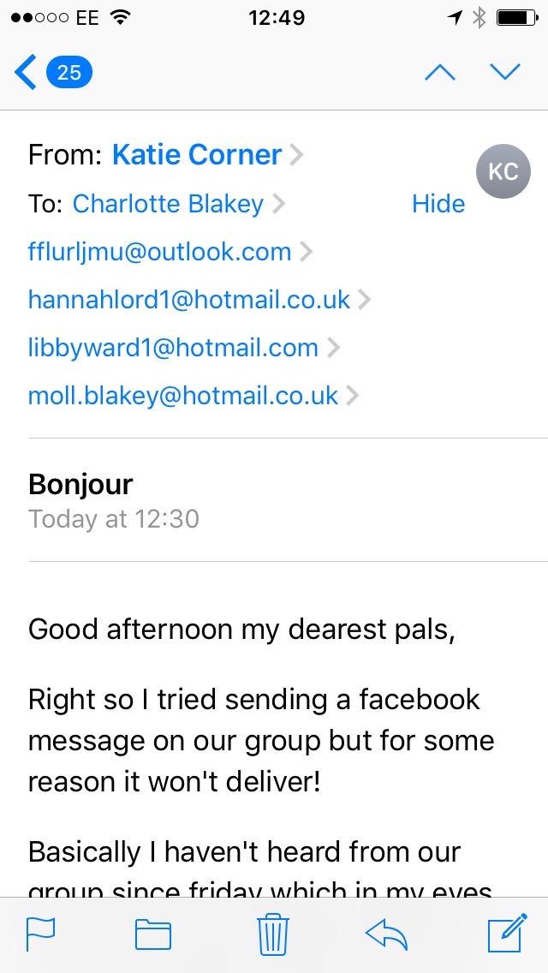Hide the recipient details
This screenshot has width=548, height=973.
[438, 204]
